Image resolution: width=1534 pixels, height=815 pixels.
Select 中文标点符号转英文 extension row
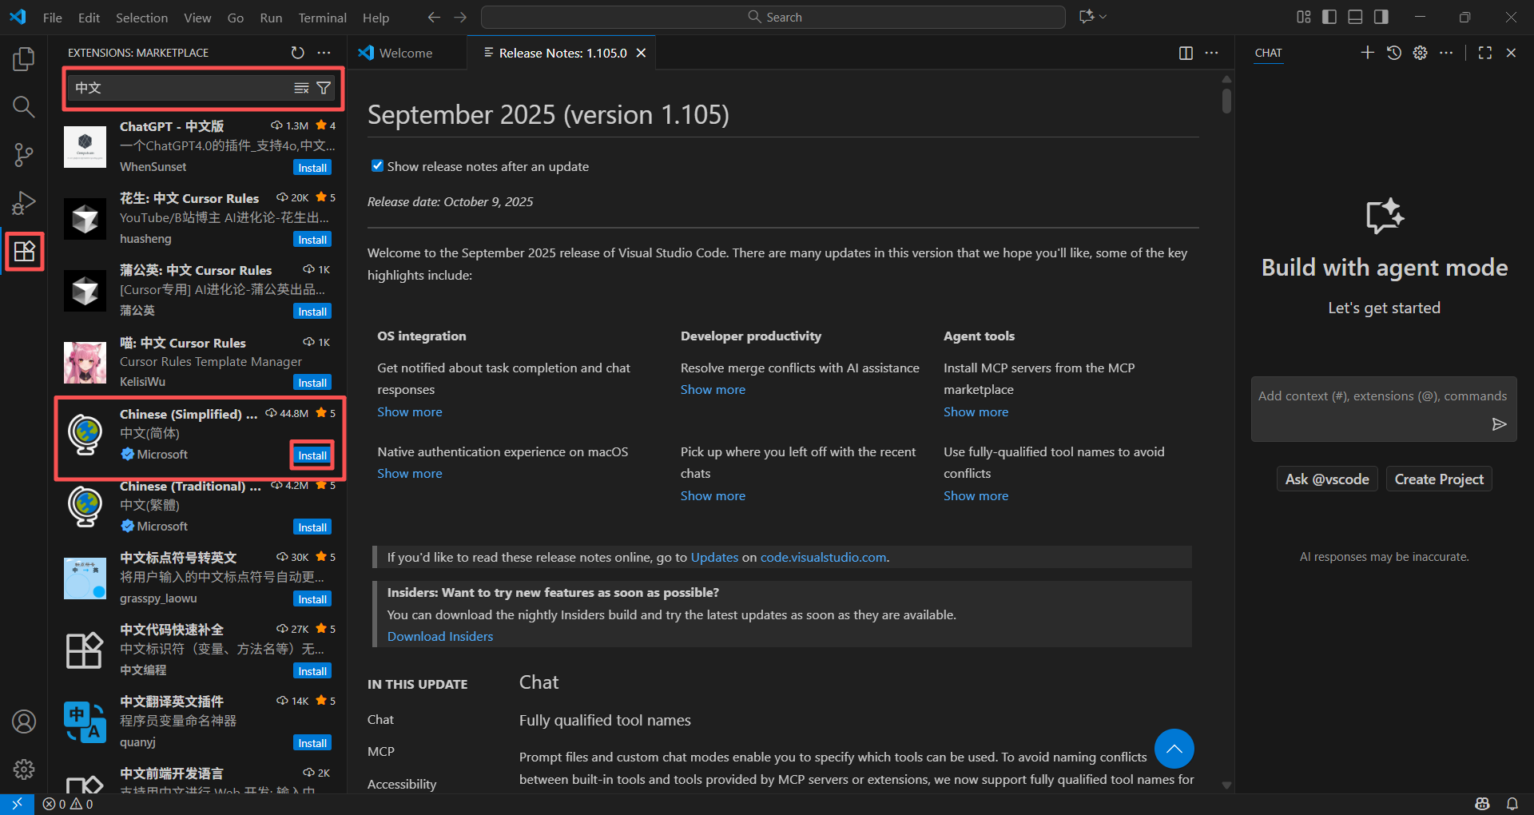click(197, 578)
